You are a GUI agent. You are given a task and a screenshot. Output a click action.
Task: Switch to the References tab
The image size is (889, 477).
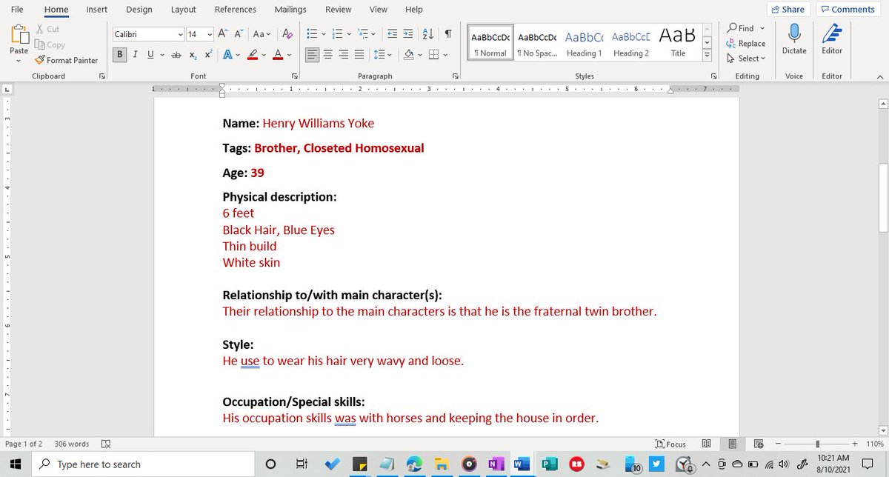[x=236, y=10]
